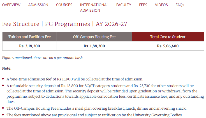Switch to the COURSES tab
Screen dimensions: 206x118
(x=64, y=5)
